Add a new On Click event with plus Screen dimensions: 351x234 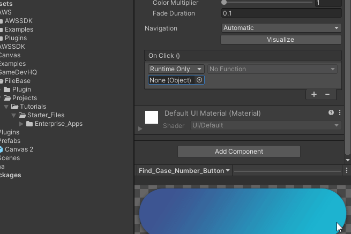click(x=314, y=94)
